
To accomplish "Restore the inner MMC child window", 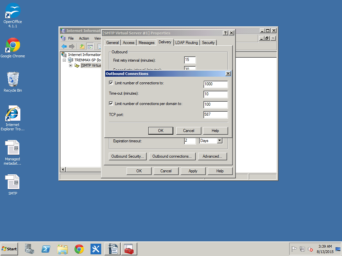I will 267,38.
